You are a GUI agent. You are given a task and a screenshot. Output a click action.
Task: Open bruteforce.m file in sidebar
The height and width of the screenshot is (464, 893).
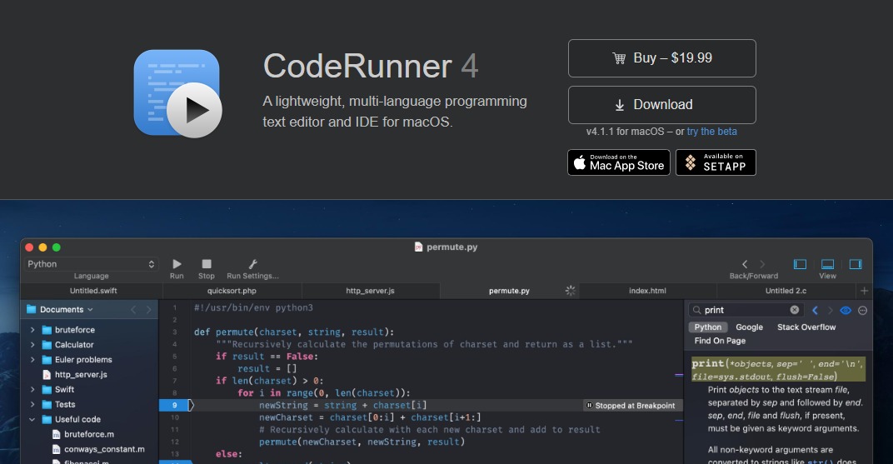point(89,434)
